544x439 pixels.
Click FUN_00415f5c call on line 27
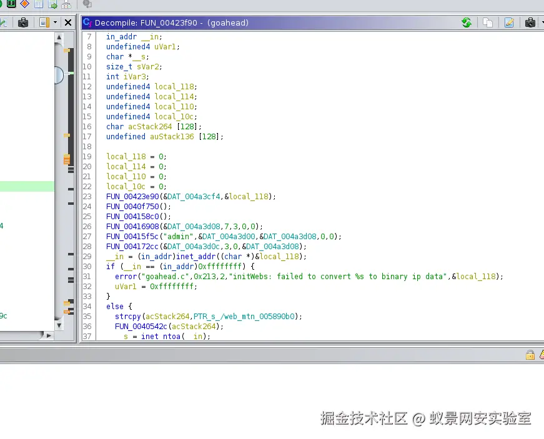coord(132,237)
